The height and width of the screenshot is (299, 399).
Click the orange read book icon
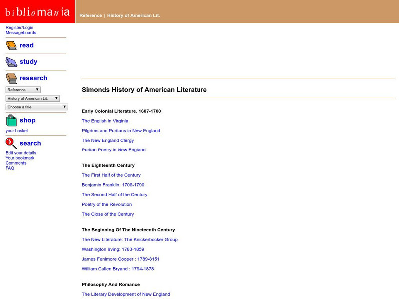[x=11, y=45]
